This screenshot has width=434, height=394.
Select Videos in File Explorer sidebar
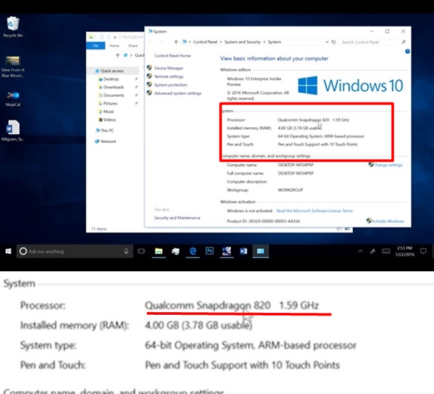point(109,119)
